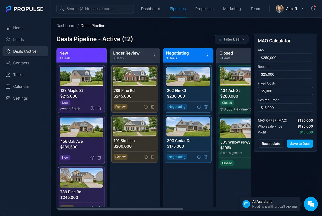
Task: Click the horizontal pipeline scrollbar
Action: click(x=120, y=209)
